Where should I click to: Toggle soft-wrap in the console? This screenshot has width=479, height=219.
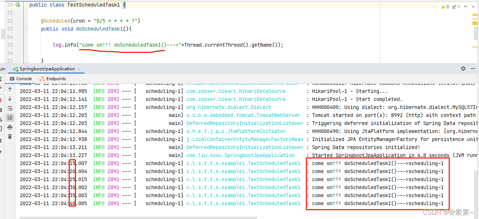(9, 108)
